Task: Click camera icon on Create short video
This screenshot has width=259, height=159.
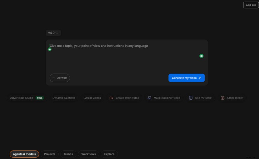Action: (111, 98)
